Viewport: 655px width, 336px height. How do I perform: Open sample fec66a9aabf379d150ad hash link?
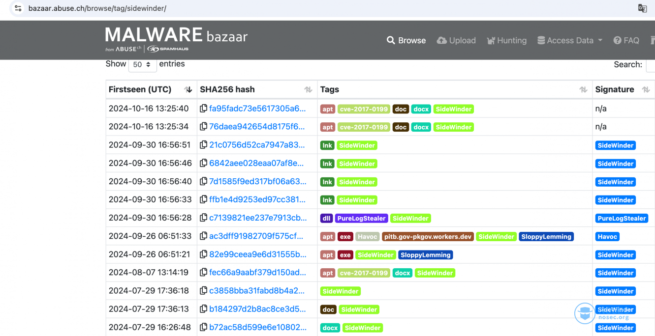[x=257, y=273]
